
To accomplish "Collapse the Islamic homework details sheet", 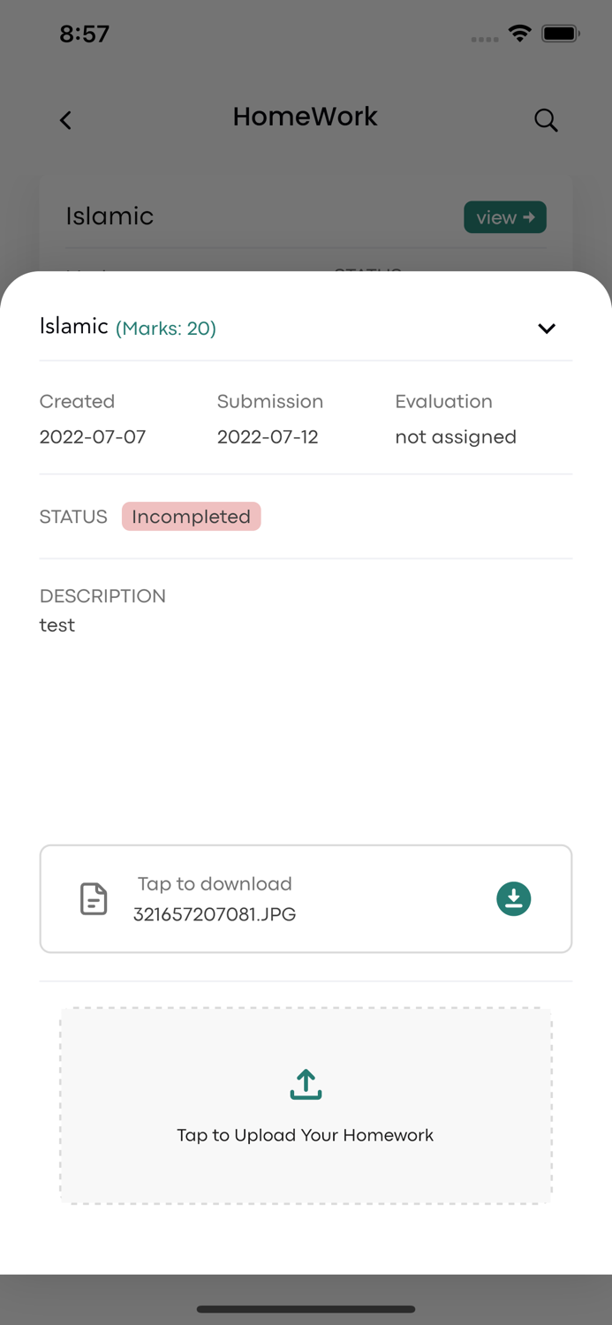I will (x=547, y=329).
